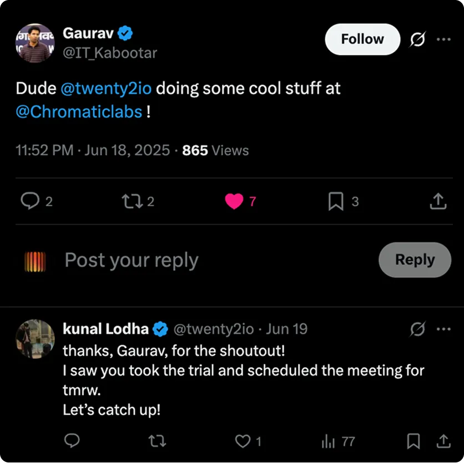This screenshot has height=463, width=464.
Task: Open the @Chromaticlabs mention link
Action: point(79,112)
